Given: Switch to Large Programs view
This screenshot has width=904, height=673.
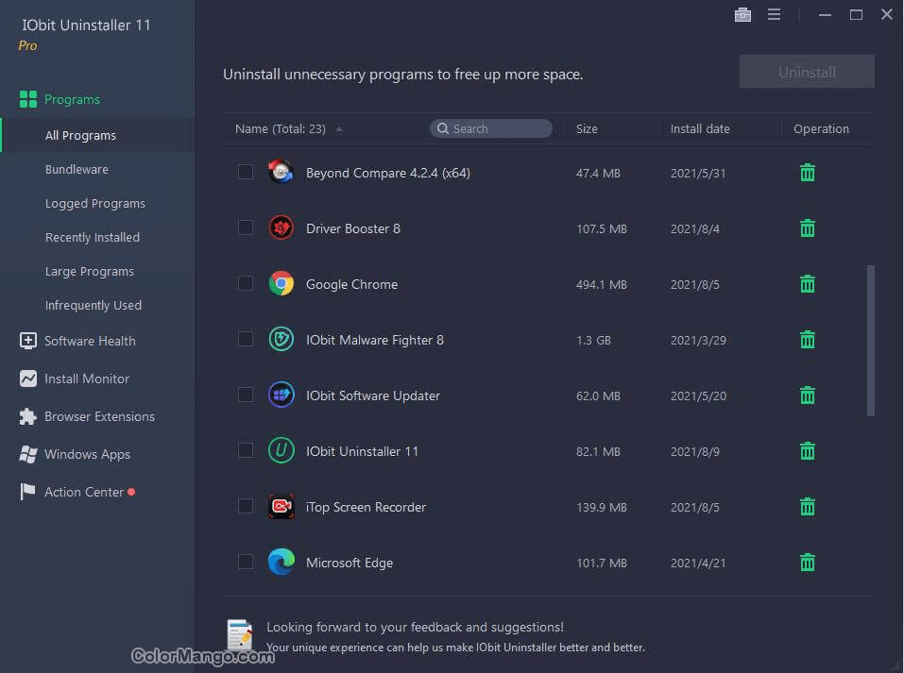Looking at the screenshot, I should pyautogui.click(x=90, y=272).
